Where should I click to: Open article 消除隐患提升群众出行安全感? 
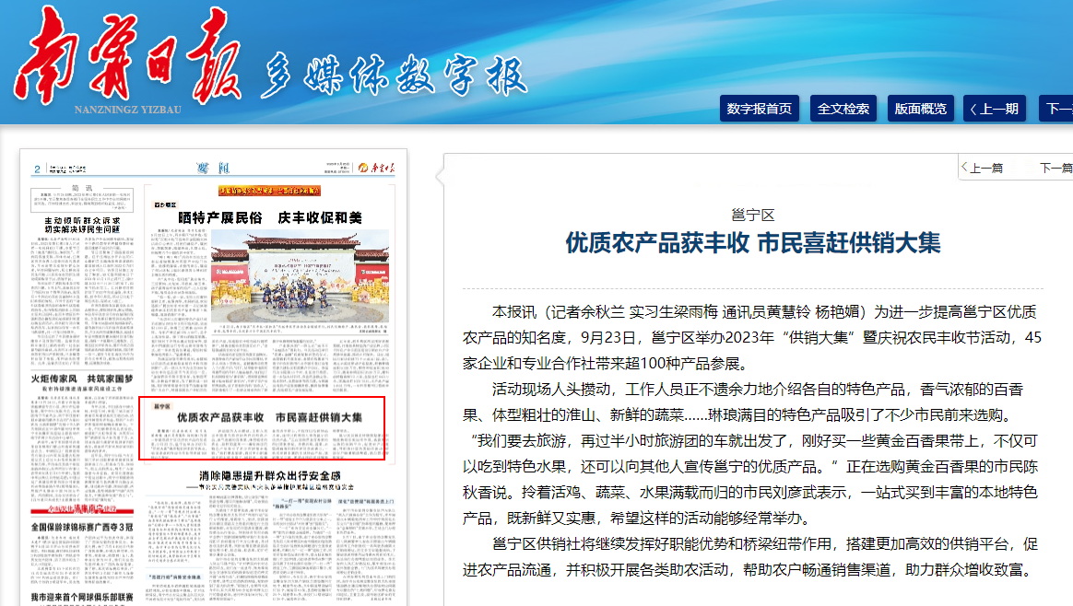pos(269,475)
